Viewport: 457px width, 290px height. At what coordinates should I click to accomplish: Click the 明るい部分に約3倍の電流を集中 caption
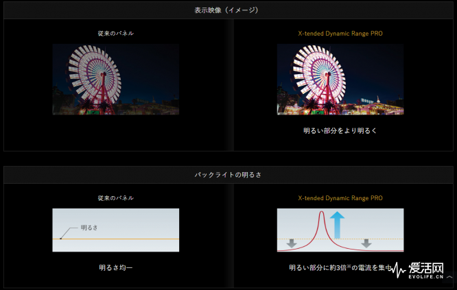pos(340,267)
